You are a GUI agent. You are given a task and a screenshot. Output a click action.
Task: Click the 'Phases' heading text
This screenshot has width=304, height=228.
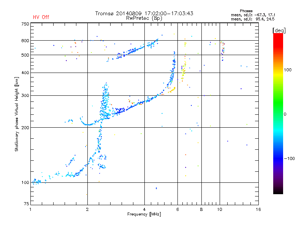tap(246, 11)
